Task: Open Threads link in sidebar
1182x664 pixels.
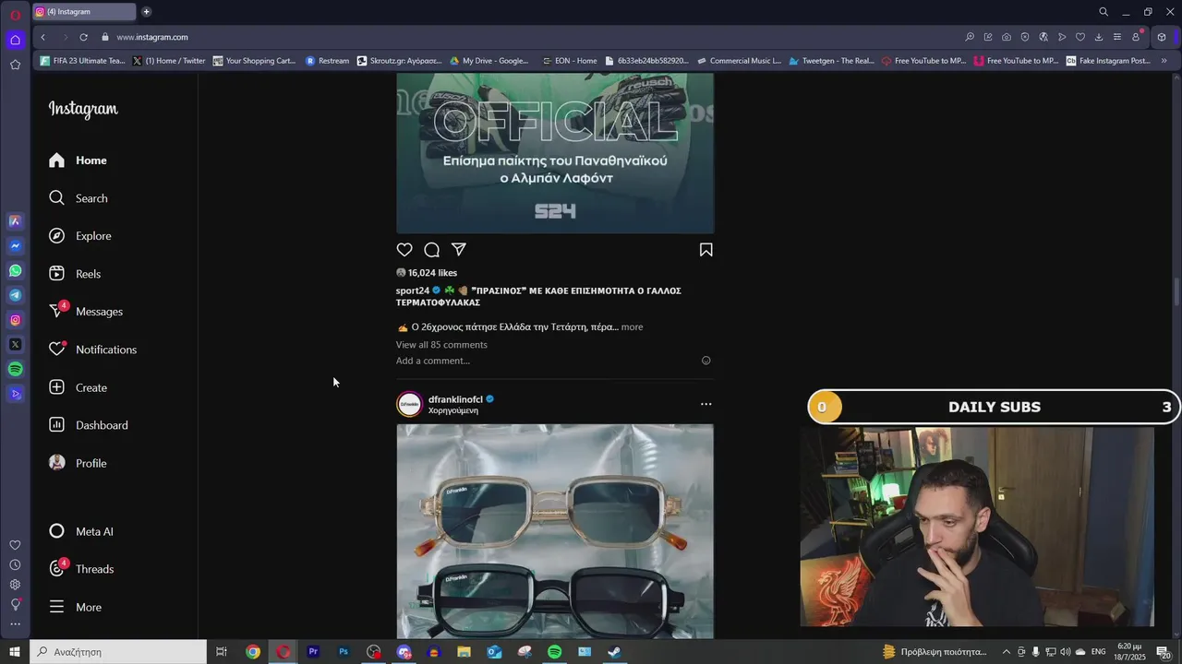Action: click(x=81, y=569)
